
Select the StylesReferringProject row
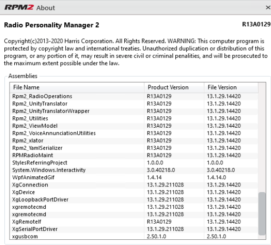tap(134, 163)
